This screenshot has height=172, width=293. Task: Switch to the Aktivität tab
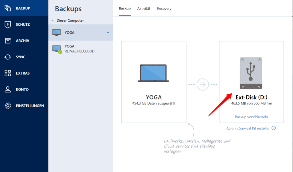click(x=144, y=8)
